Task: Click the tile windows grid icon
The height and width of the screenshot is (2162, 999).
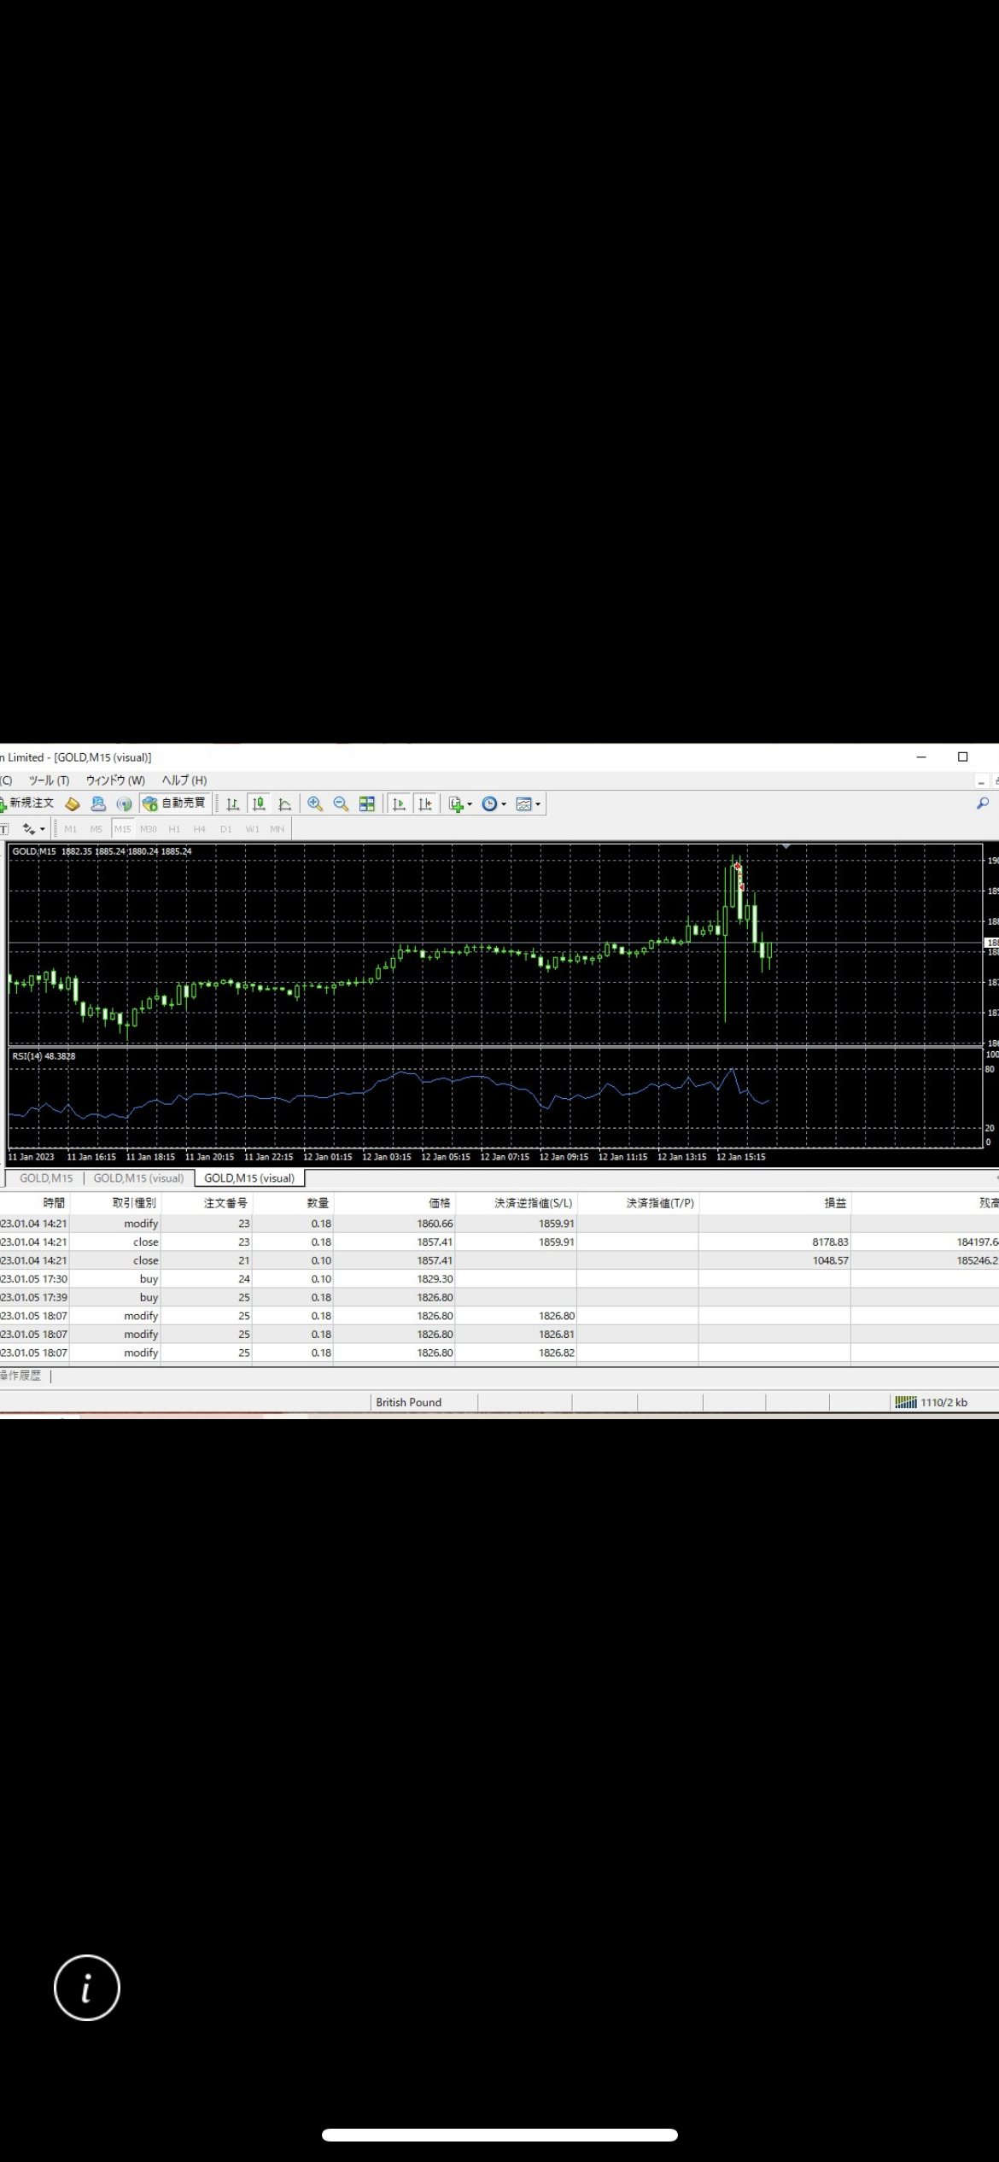Action: click(367, 803)
